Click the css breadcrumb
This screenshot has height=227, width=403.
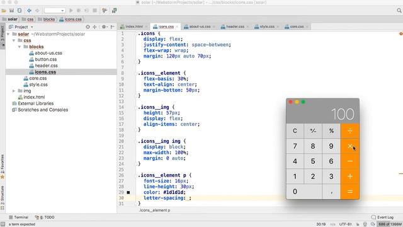click(28, 20)
